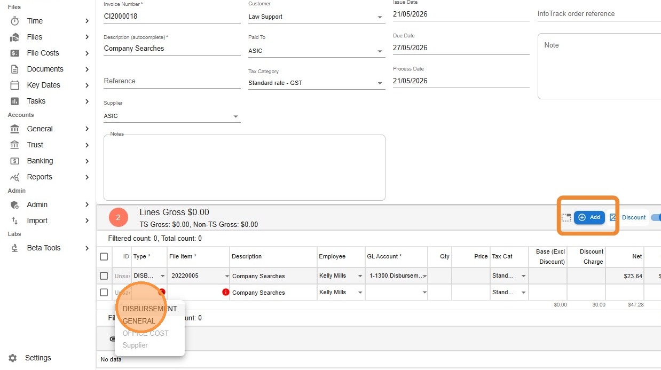Screen dimensions: 661x370
Task: Click the dashed-rectangle icon left of Add
Action: (566, 217)
